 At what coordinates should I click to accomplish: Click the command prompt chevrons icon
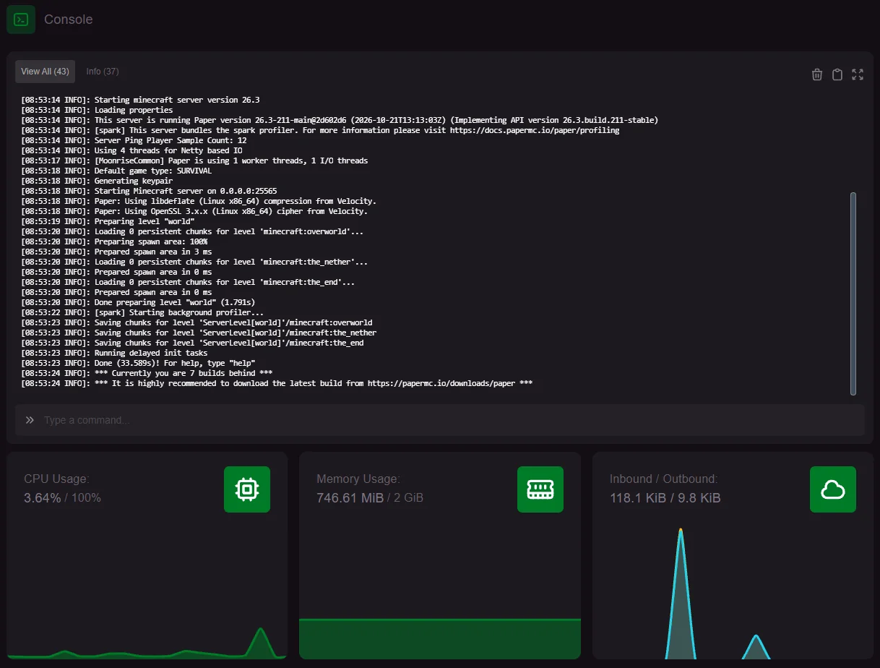(30, 420)
